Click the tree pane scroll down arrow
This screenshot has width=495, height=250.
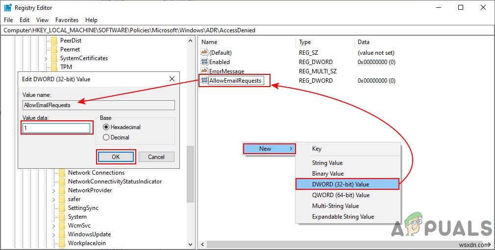(190, 244)
